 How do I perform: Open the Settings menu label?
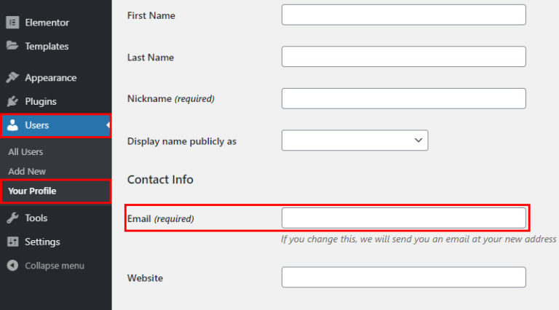pos(42,242)
